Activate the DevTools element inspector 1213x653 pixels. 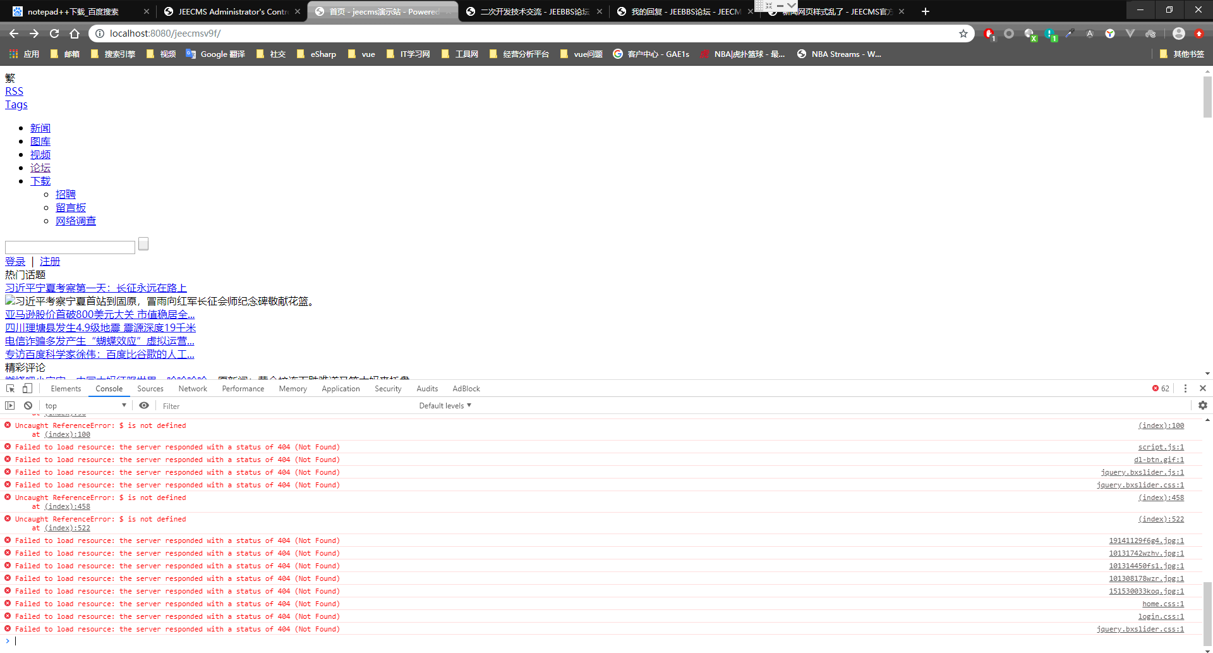point(10,389)
